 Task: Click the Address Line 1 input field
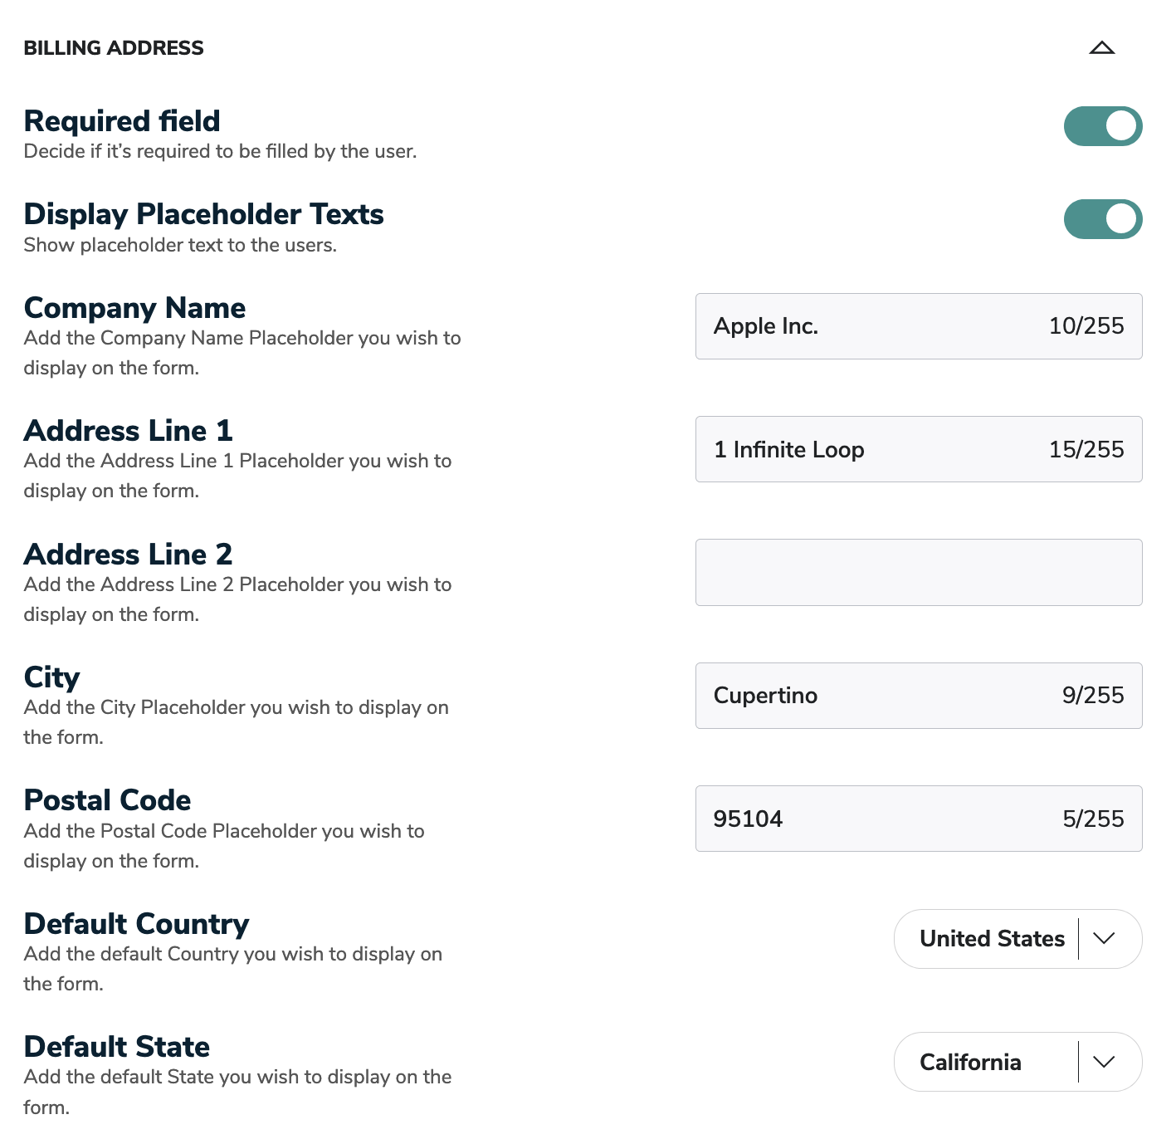click(871, 449)
